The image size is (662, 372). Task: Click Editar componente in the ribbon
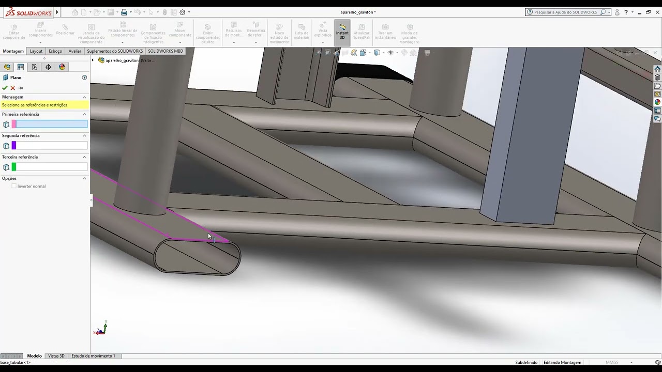pyautogui.click(x=14, y=32)
